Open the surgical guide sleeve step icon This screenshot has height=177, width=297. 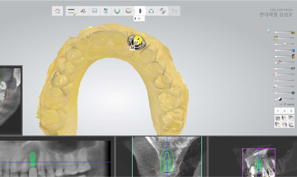point(151,11)
